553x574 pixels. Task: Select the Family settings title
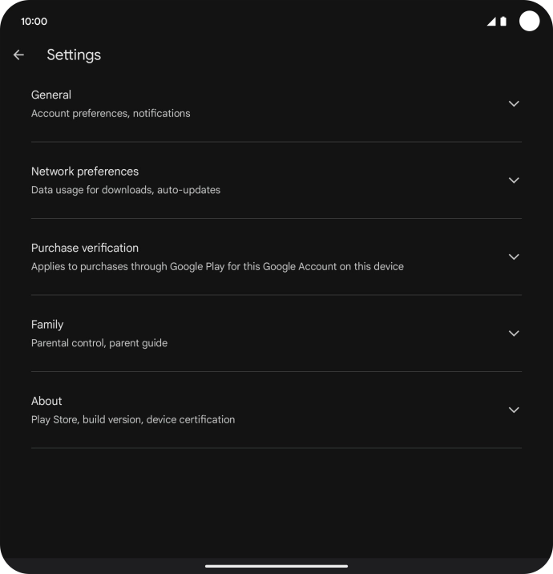click(47, 325)
